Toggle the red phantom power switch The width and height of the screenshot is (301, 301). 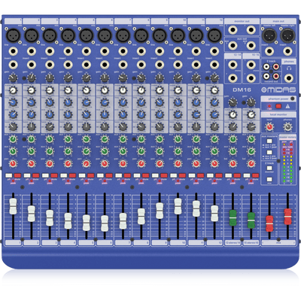278,106
